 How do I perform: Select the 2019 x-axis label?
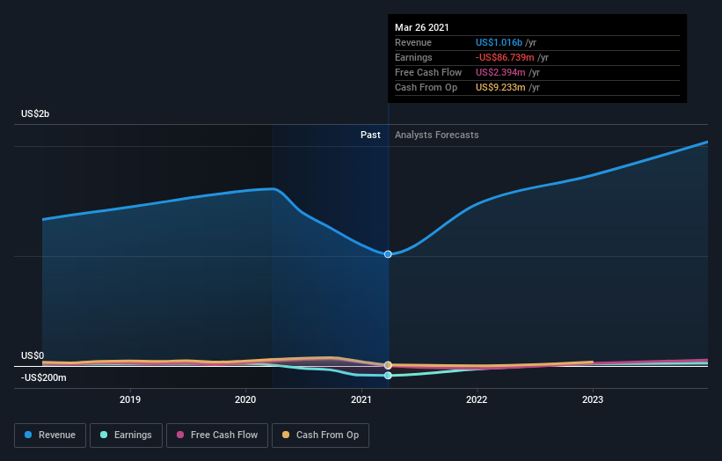pyautogui.click(x=130, y=399)
